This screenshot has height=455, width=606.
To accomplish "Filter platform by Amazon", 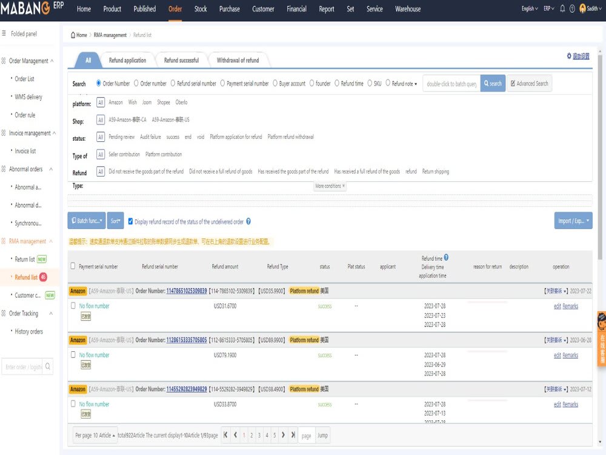I will tap(116, 102).
